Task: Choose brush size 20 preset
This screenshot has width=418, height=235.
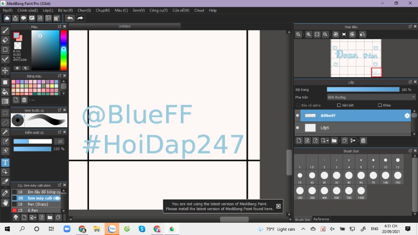Action: click(x=312, y=177)
